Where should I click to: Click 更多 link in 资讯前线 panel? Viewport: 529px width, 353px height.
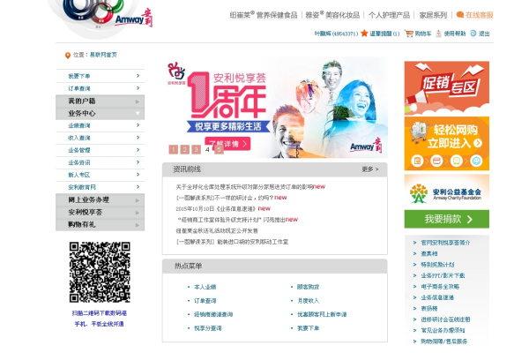click(x=370, y=169)
